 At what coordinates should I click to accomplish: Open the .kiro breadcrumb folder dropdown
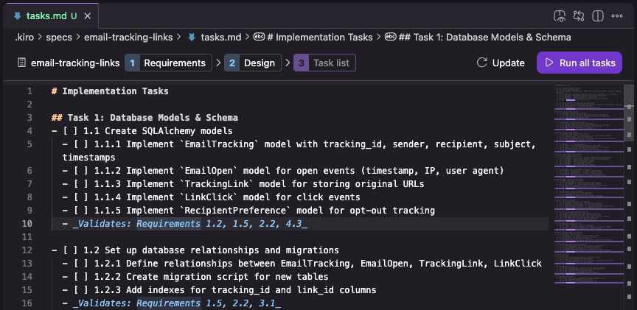(x=26, y=37)
